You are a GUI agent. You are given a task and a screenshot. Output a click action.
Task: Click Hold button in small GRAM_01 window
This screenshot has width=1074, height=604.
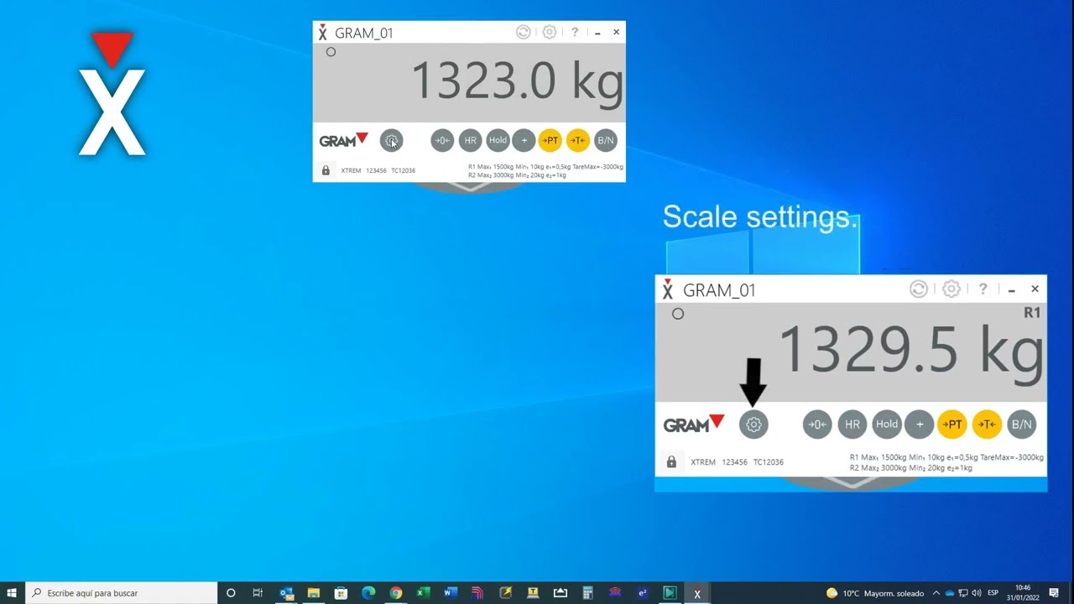click(498, 141)
